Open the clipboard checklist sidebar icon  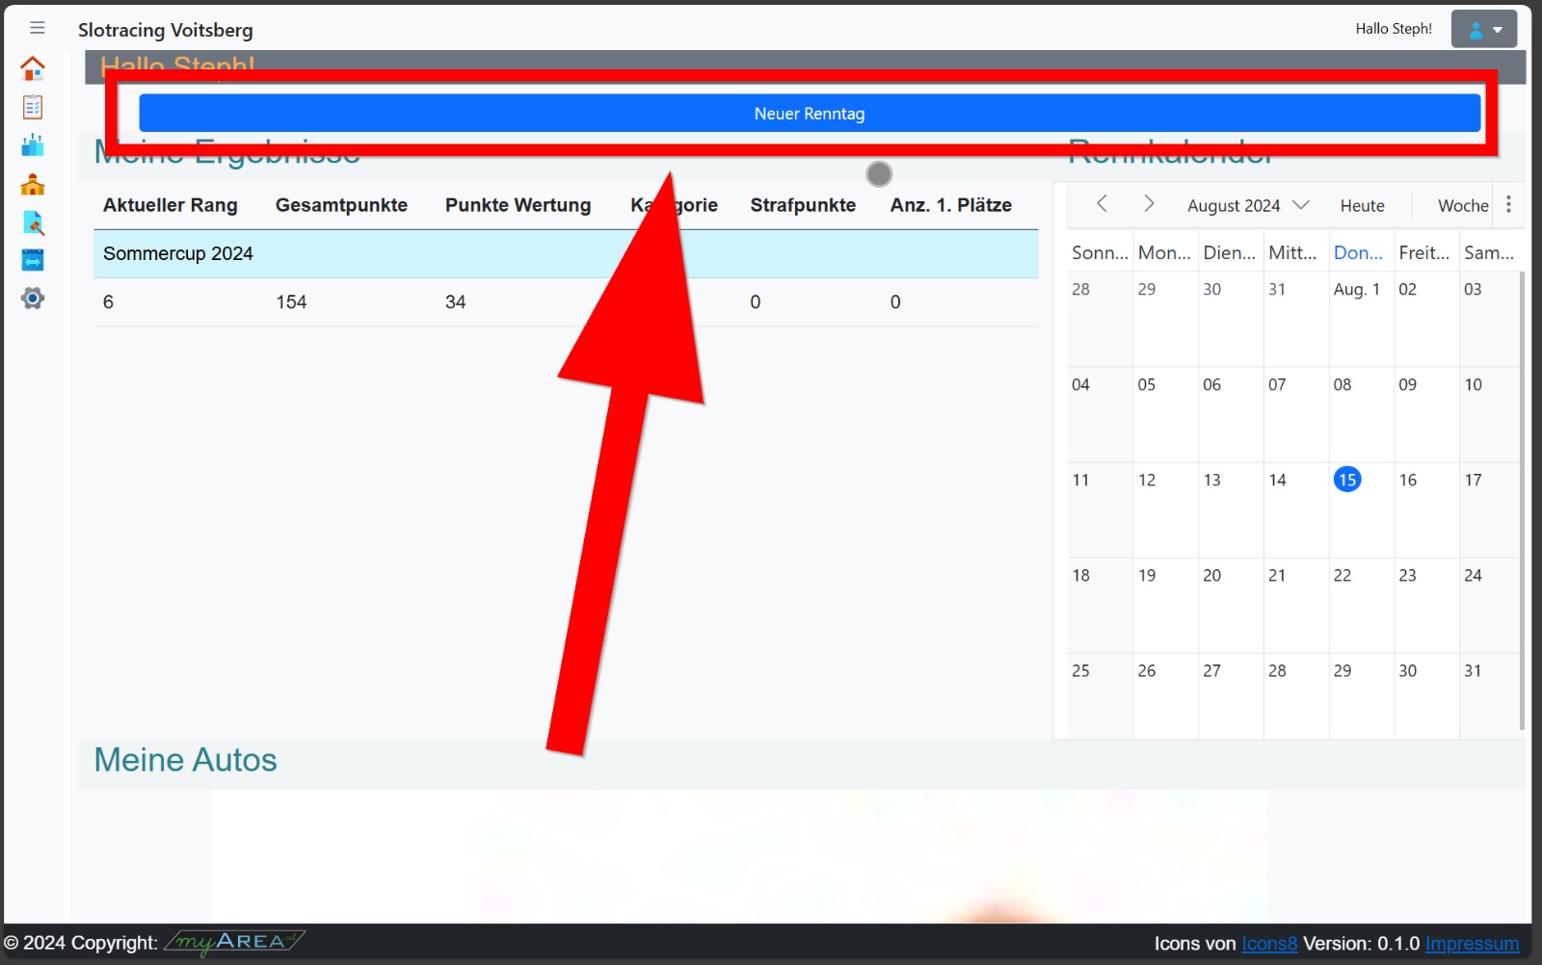(x=33, y=107)
